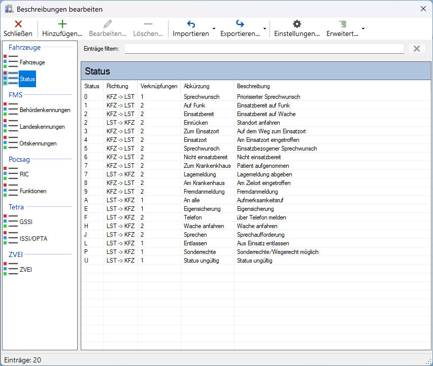The height and width of the screenshot is (366, 433).
Task: Click the Landeskennungen list icon
Action: (11, 126)
